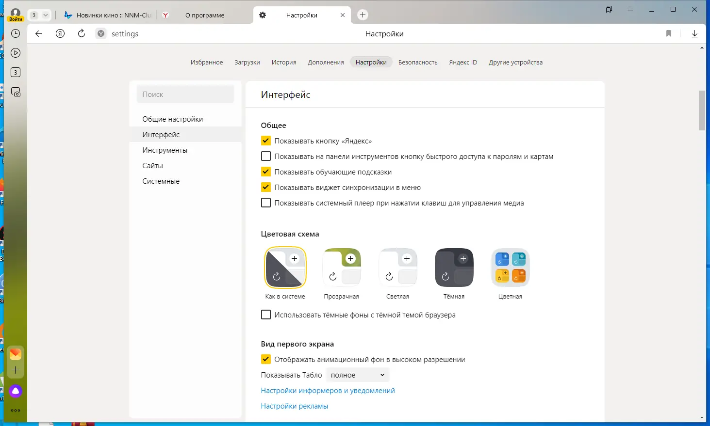This screenshot has width=710, height=426.
Task: Open a new tab with the plus button
Action: click(363, 15)
